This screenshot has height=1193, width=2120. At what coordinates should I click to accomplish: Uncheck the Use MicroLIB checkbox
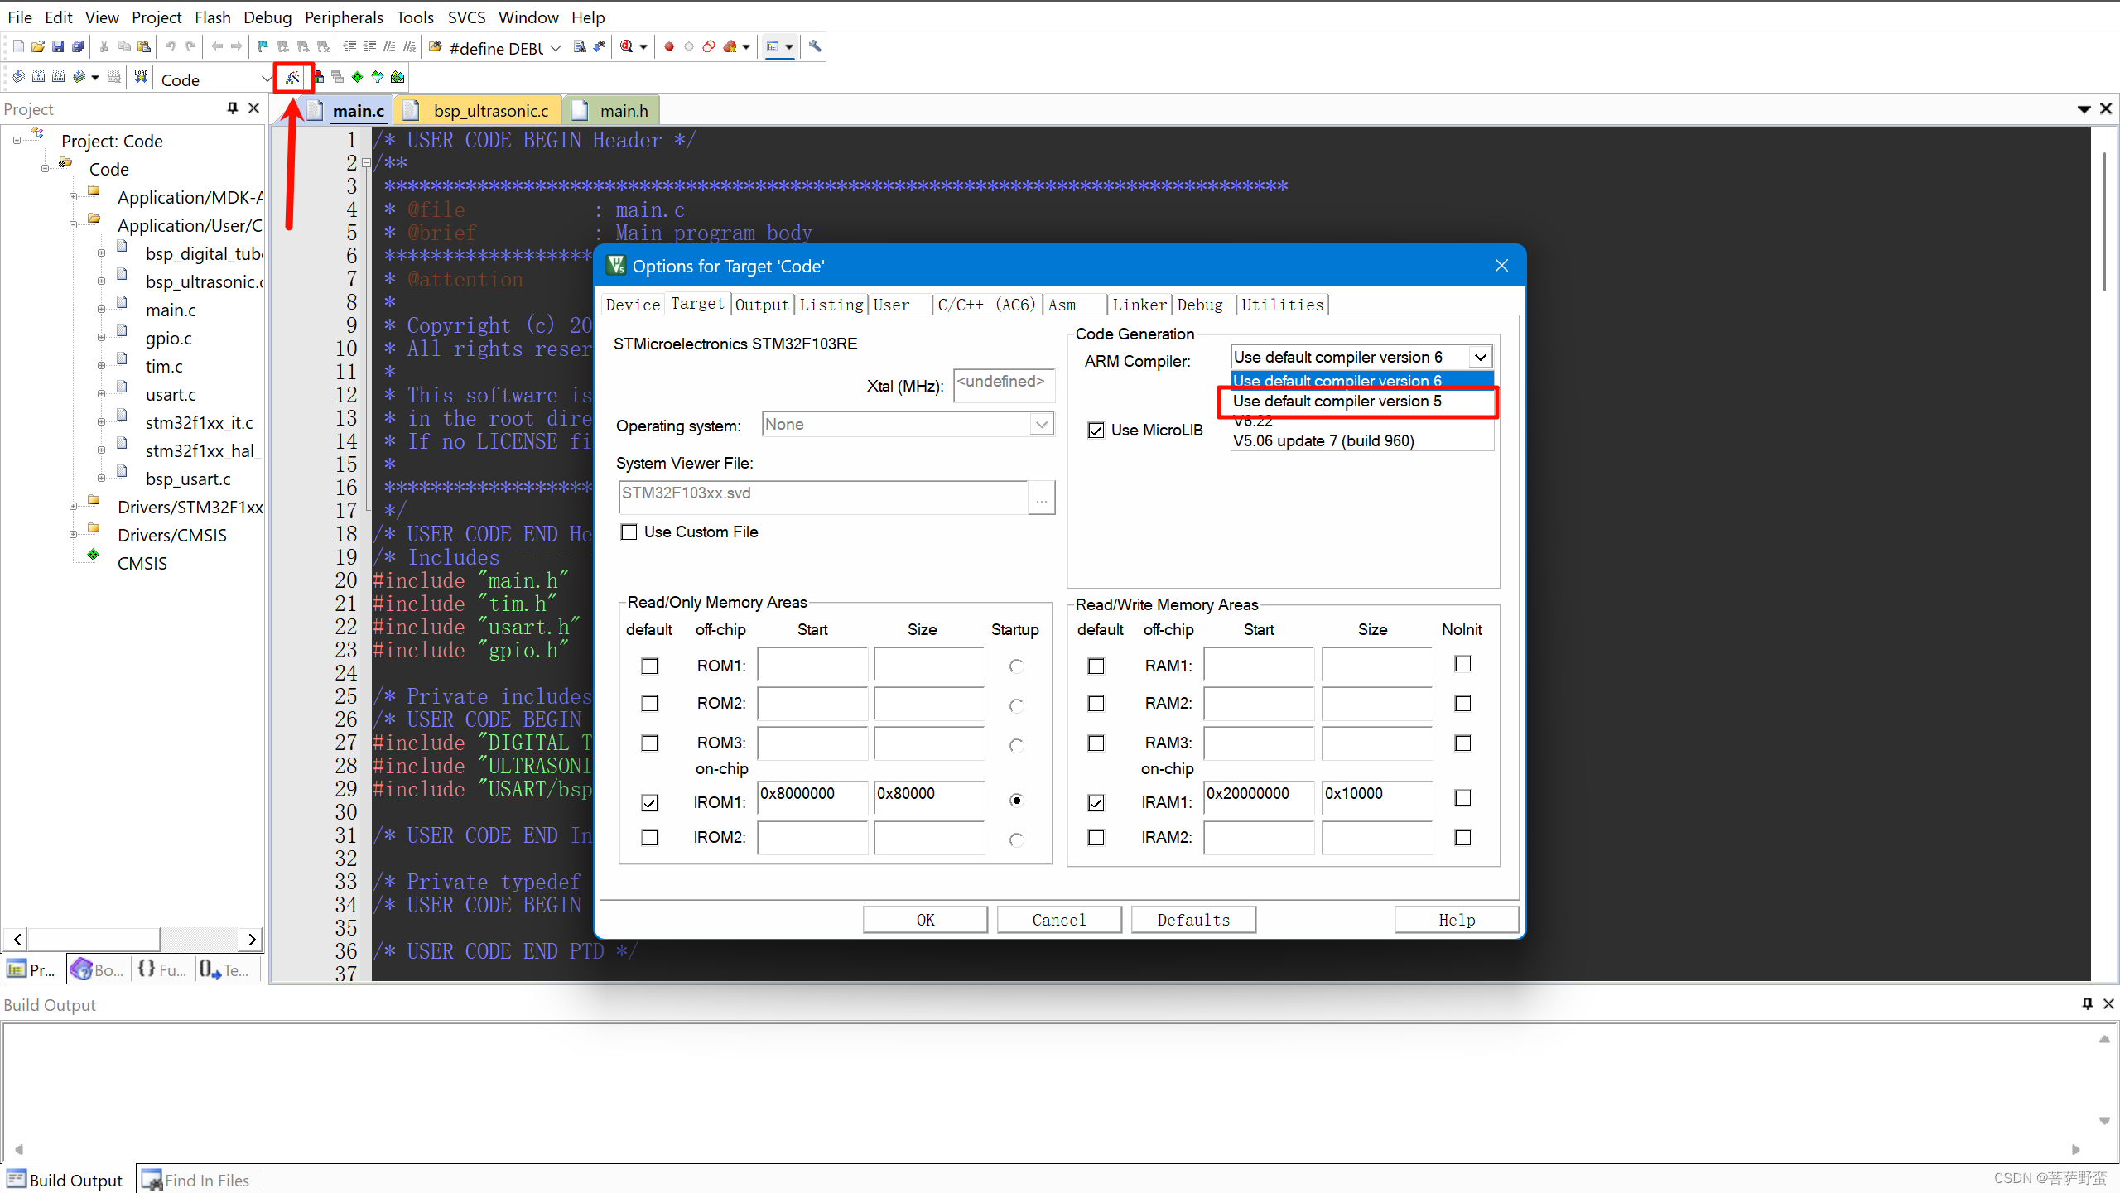pyautogui.click(x=1096, y=431)
